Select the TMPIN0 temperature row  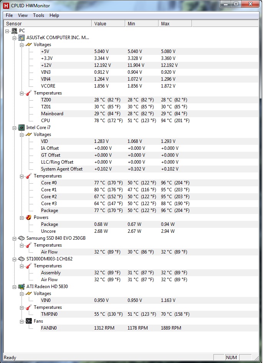point(149,314)
